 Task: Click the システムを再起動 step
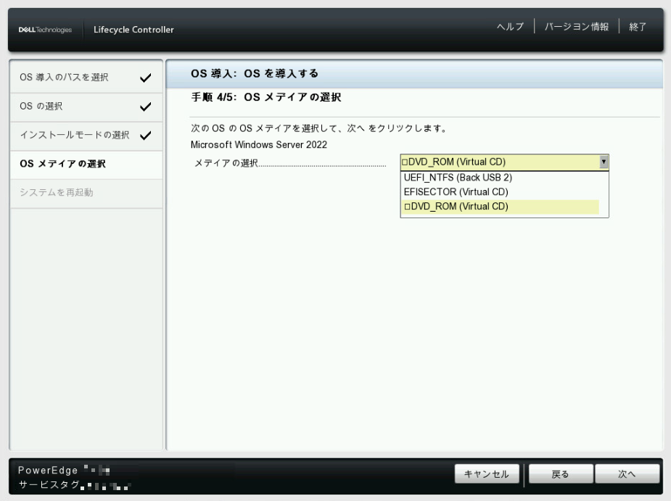coord(86,193)
